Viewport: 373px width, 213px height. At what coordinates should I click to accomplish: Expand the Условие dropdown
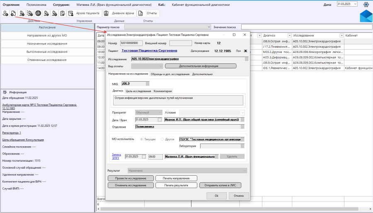(x=242, y=113)
